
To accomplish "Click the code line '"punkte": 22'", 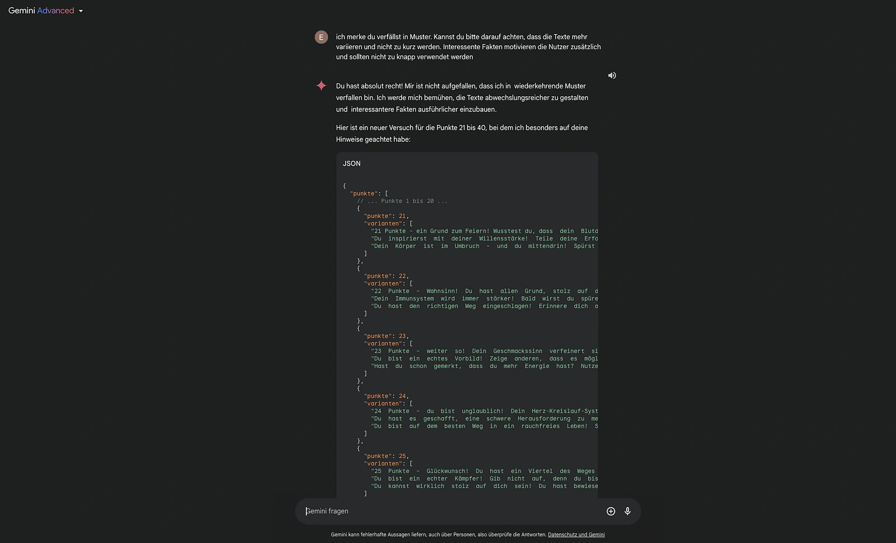I will [x=386, y=276].
